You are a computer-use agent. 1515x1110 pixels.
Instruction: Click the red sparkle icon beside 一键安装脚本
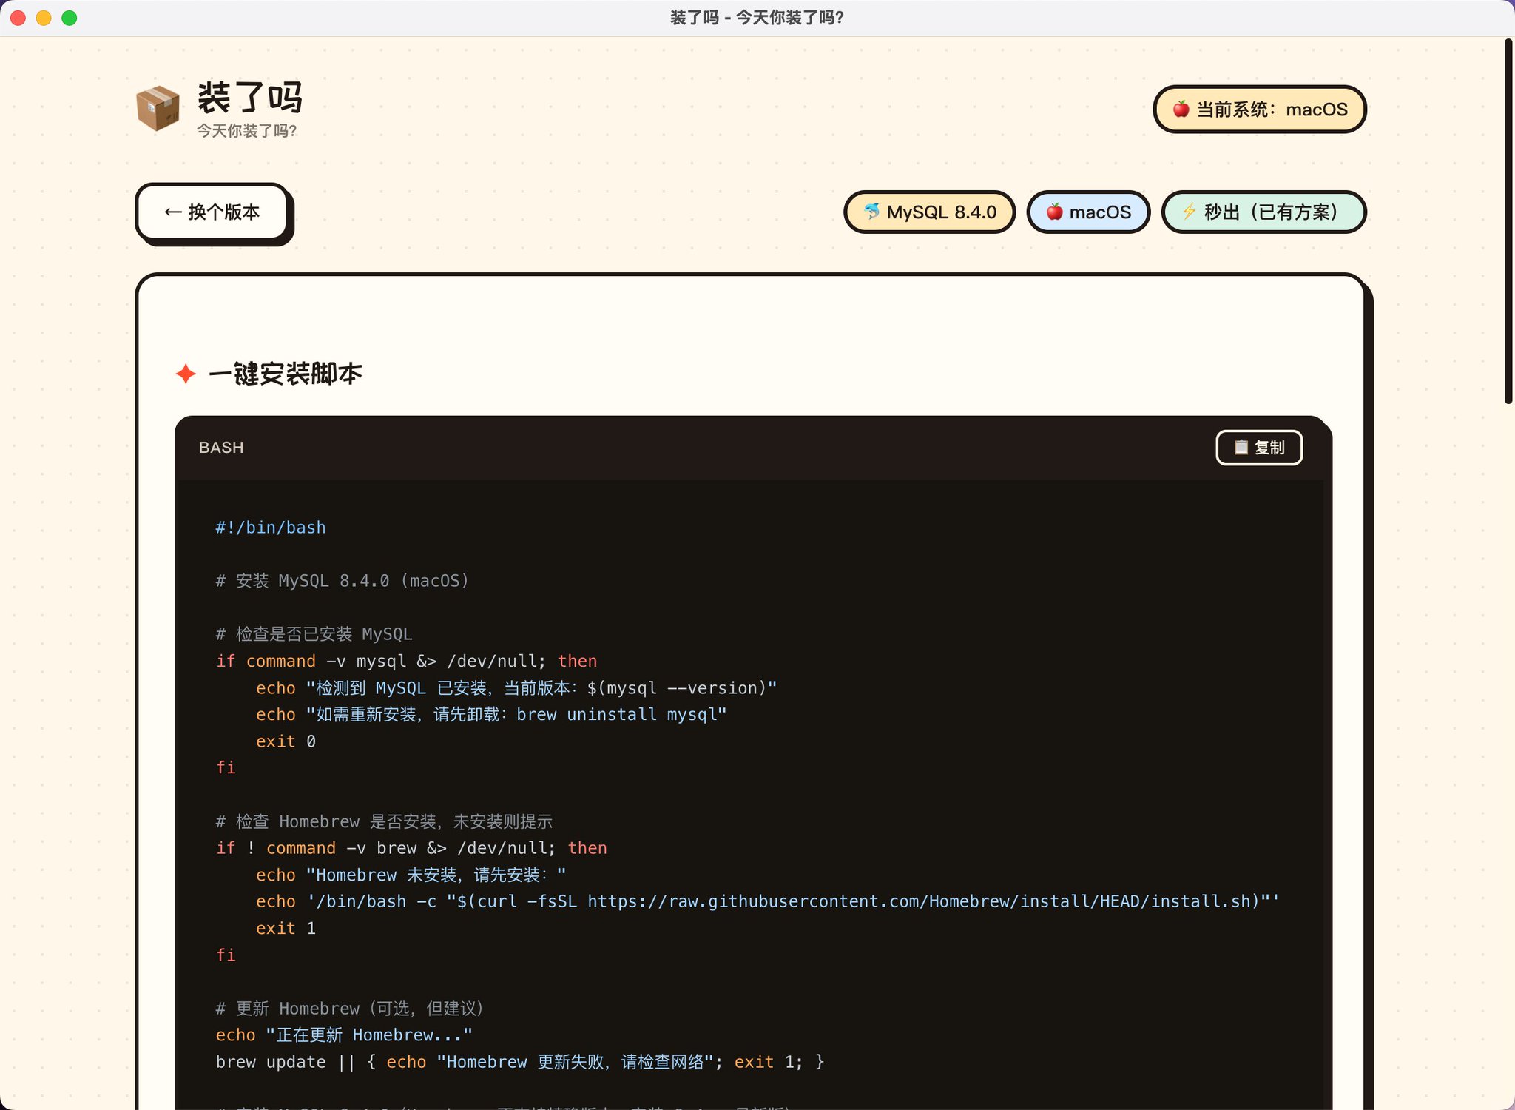coord(186,374)
